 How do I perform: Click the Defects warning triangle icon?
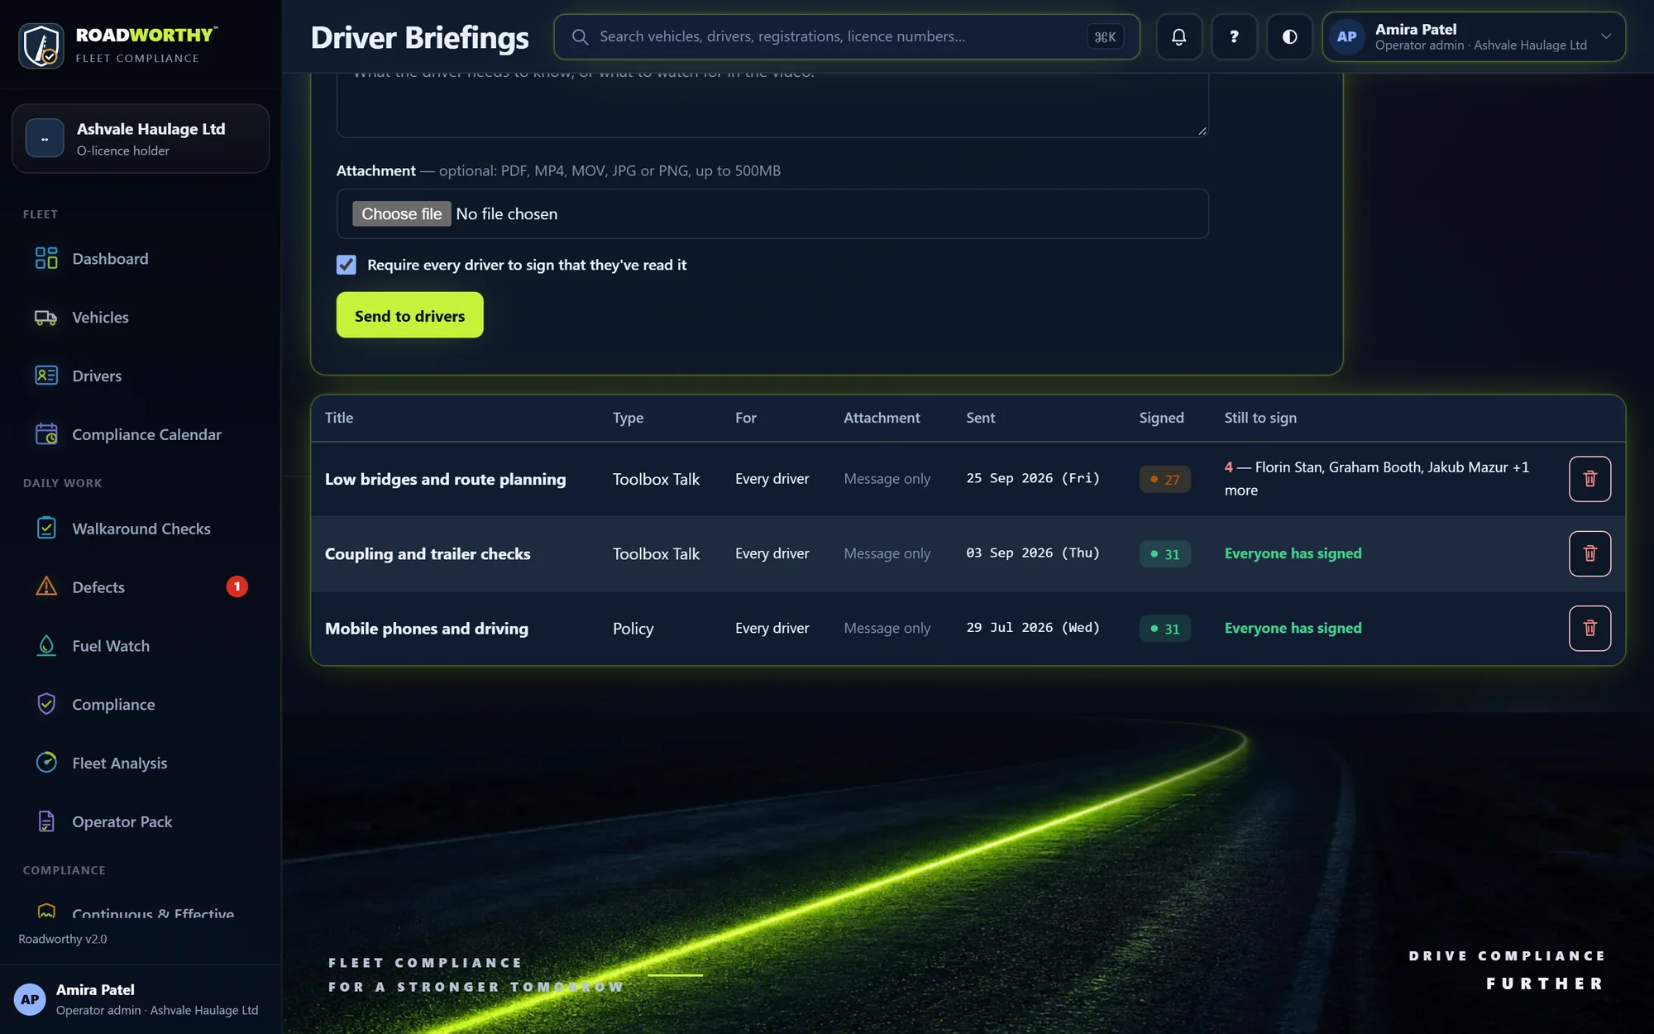coord(46,586)
